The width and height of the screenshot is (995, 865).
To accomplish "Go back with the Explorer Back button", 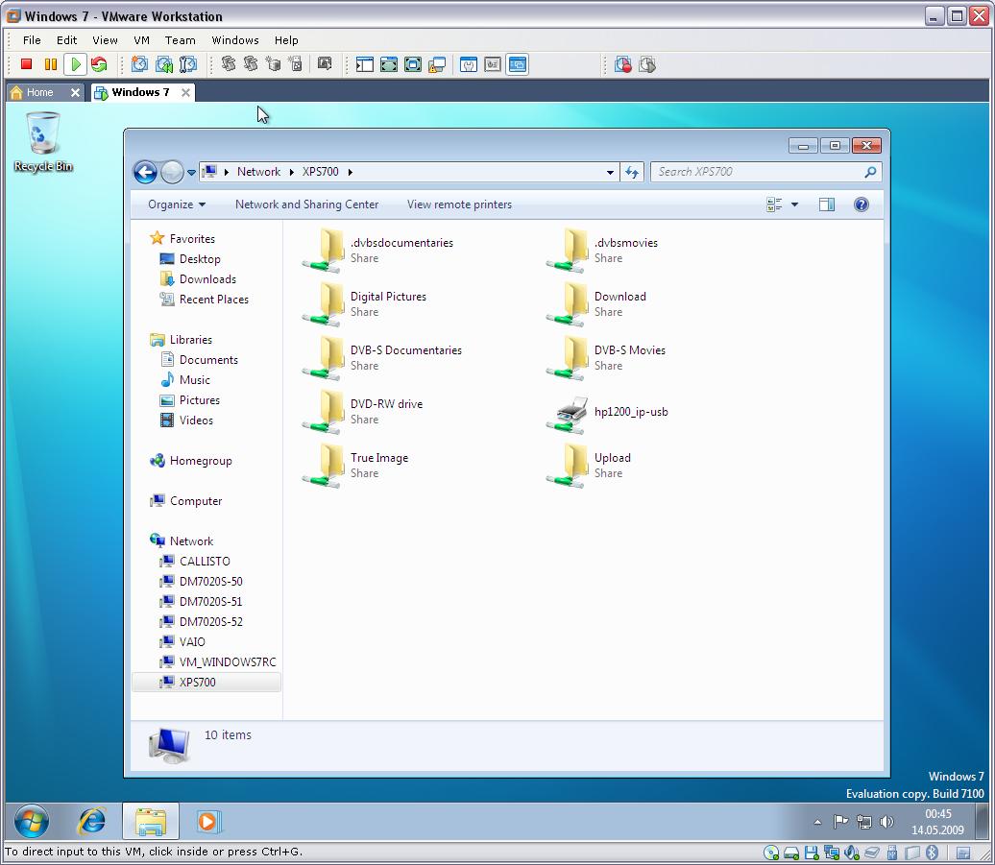I will 145,172.
